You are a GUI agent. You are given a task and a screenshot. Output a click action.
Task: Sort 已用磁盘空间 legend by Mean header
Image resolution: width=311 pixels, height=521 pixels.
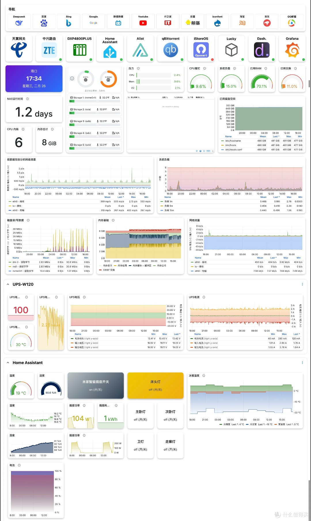[263, 136]
